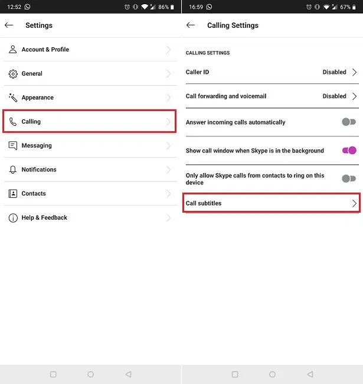Turn off Show call window background switch
Viewport: 363px width, 384px height.
tap(349, 151)
